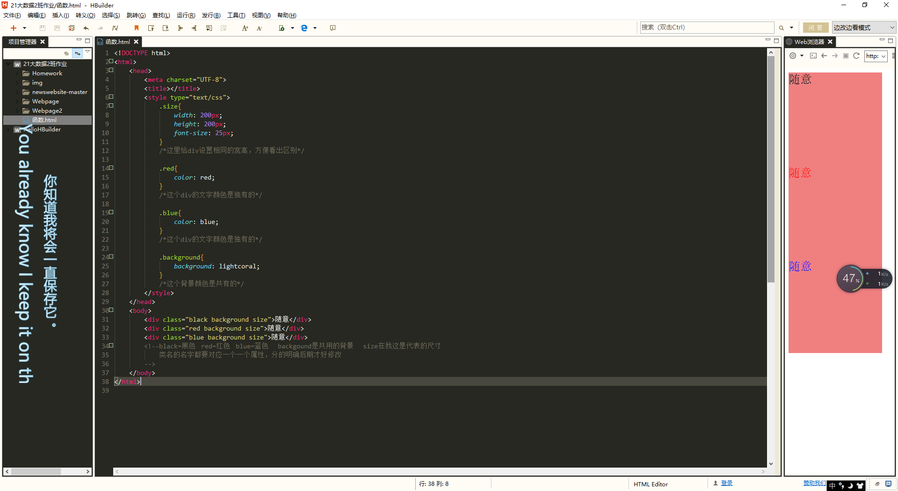Viewport: 898px width, 491px height.
Task: Click the search input field
Action: point(707,28)
